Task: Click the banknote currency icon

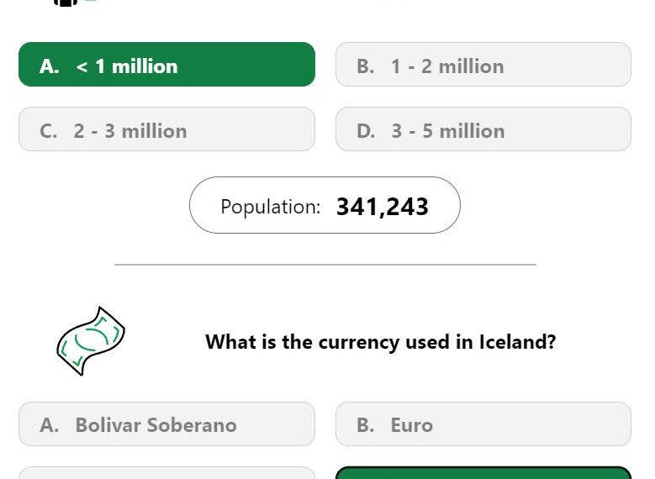Action: point(91,341)
